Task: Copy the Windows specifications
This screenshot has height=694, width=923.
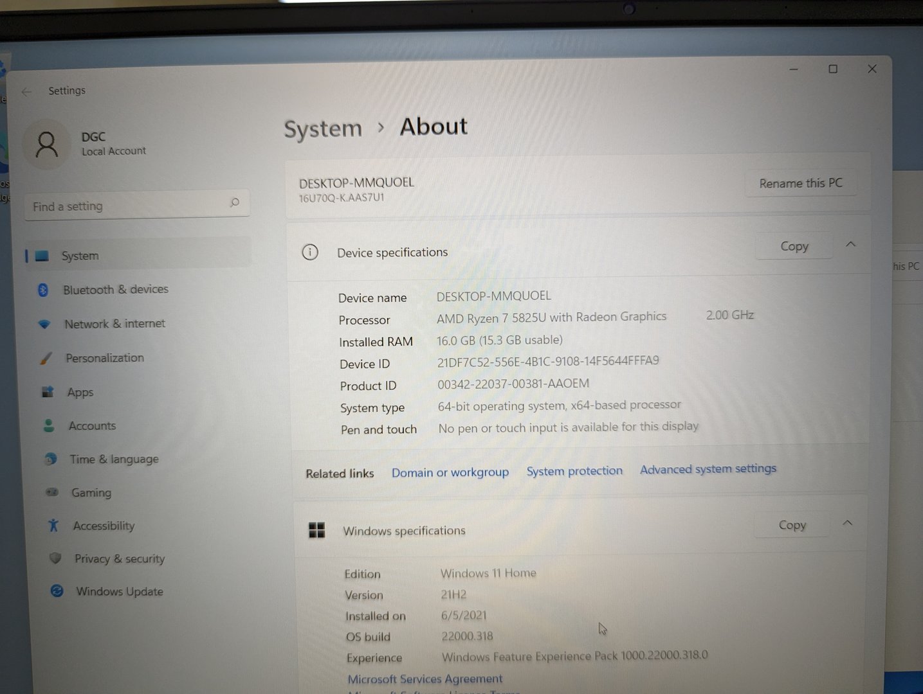Action: [x=792, y=526]
